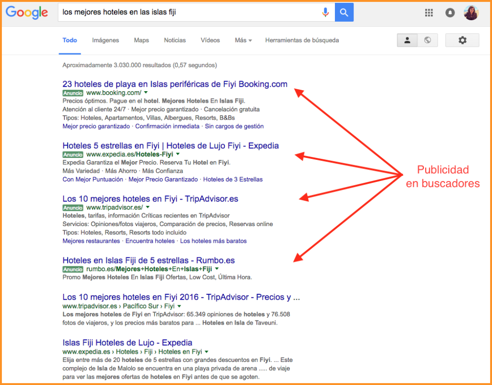Expand arrow next to www.tripadvisor.es/ ad URL
This screenshot has height=385, width=492.
click(148, 207)
